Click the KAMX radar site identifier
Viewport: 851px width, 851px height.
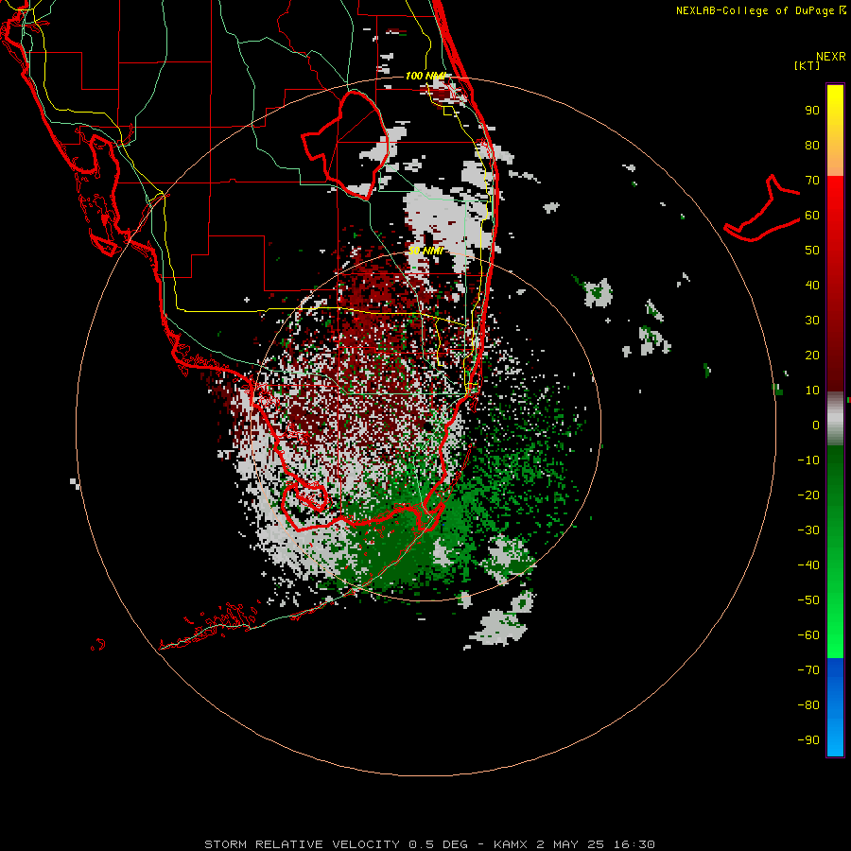pyautogui.click(x=511, y=844)
